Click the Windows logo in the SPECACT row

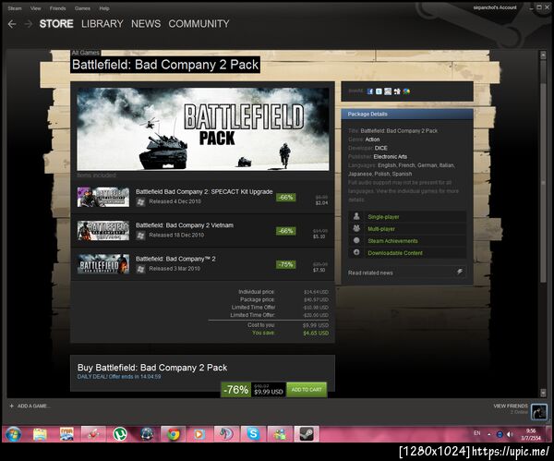pos(140,202)
